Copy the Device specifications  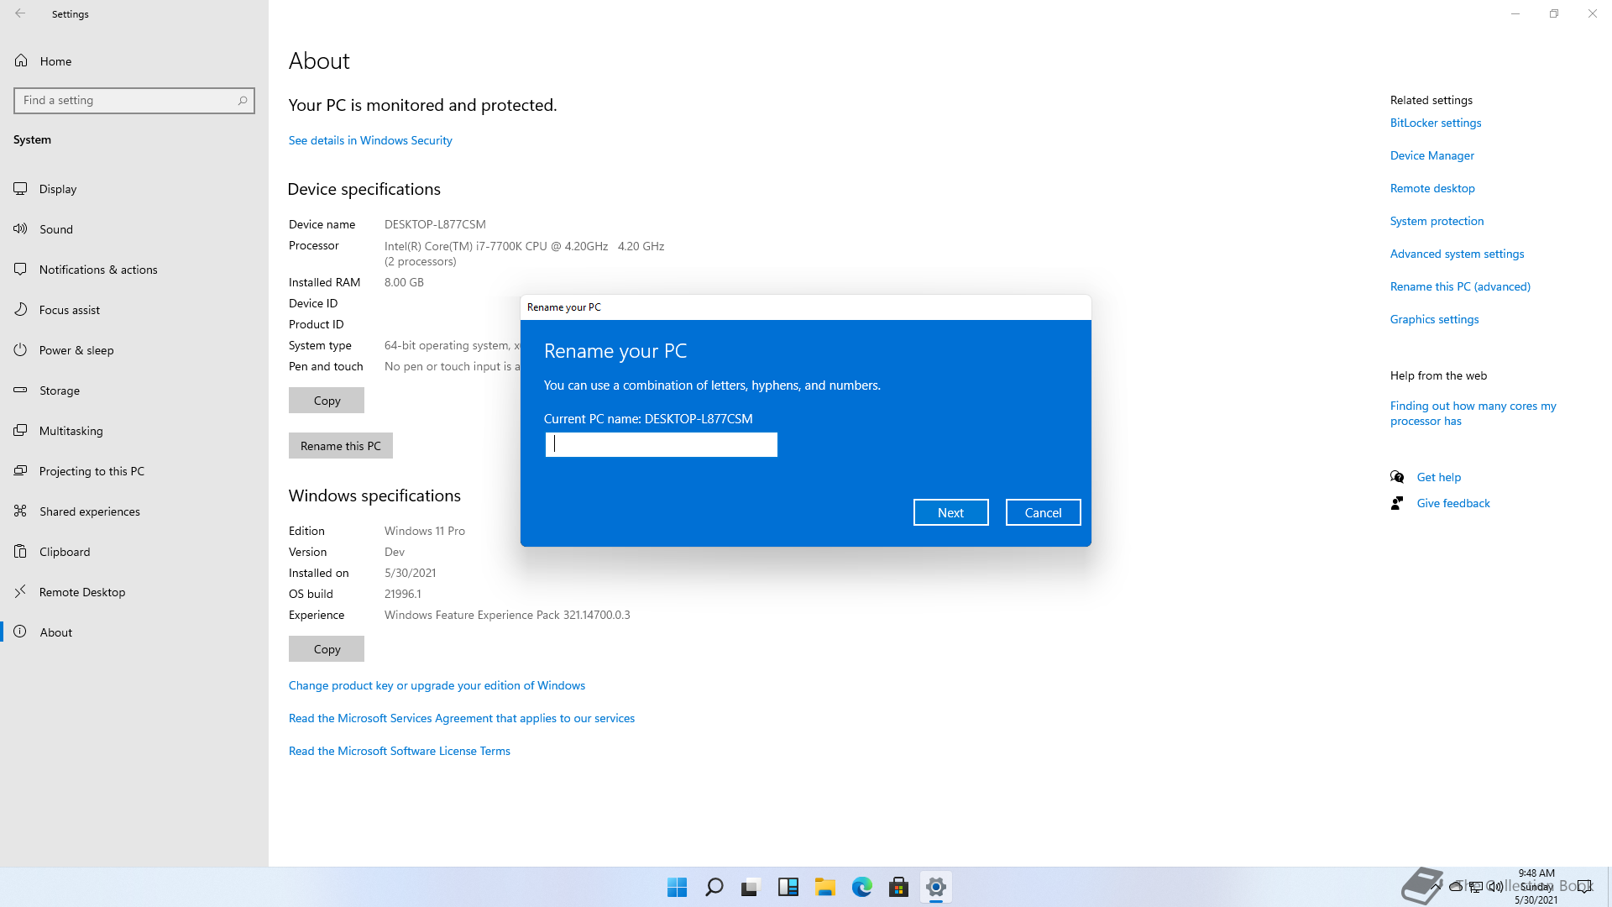pyautogui.click(x=327, y=401)
